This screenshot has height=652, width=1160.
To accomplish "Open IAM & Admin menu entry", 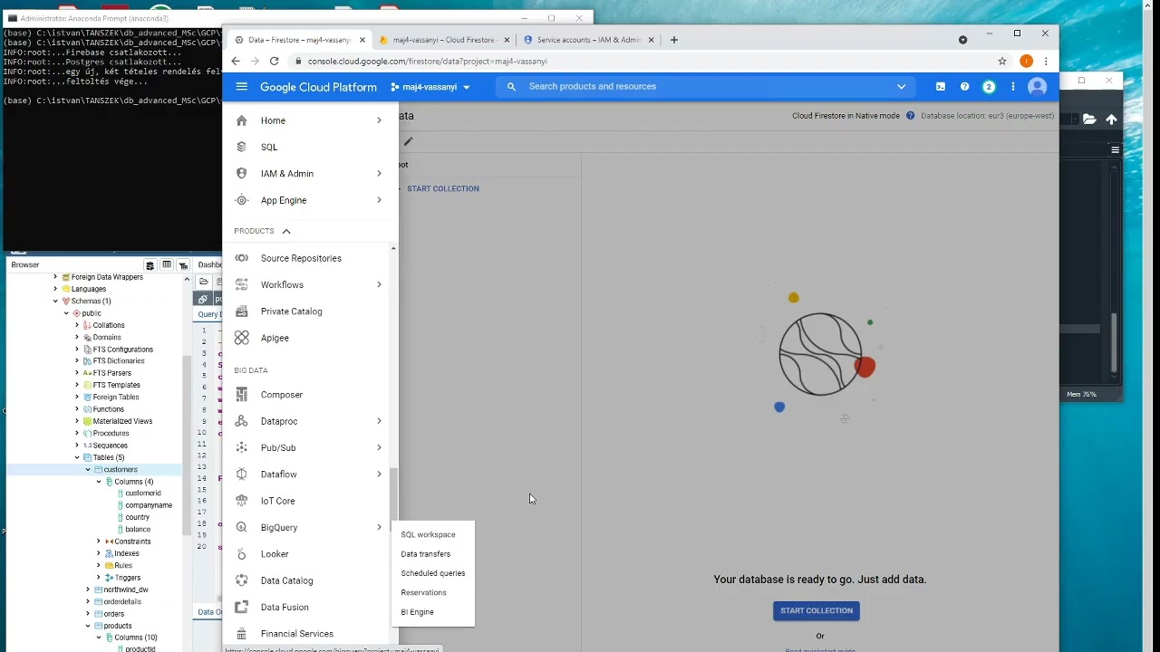I will 287,174.
